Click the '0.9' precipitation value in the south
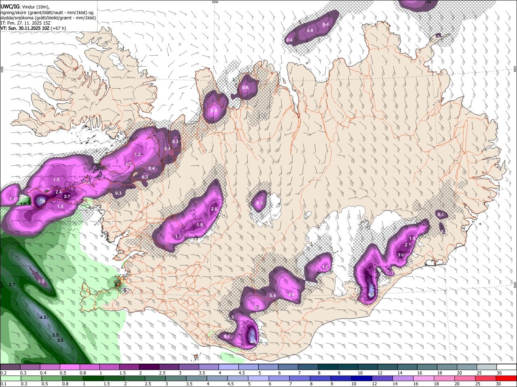 [x=291, y=295]
